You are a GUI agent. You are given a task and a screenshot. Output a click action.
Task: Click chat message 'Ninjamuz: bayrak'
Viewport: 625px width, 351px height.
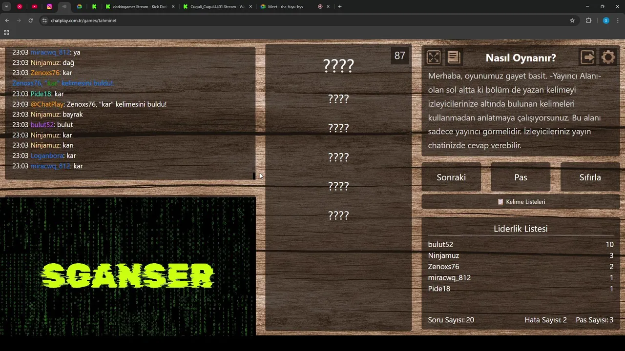point(47,114)
